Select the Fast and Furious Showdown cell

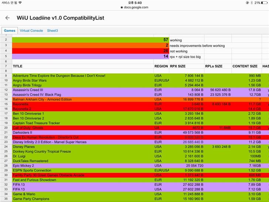83,180
